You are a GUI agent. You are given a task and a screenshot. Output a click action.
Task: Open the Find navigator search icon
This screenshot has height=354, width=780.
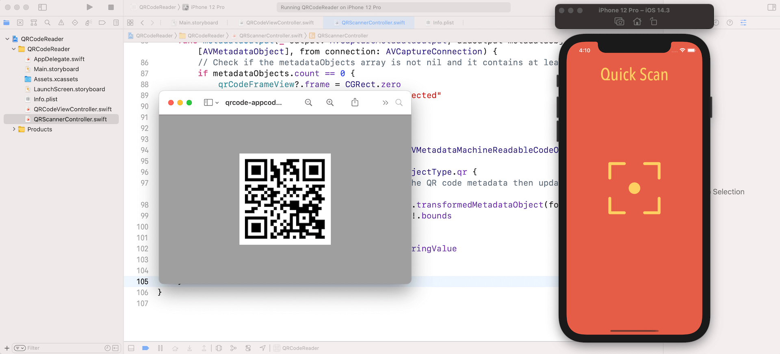tap(48, 23)
